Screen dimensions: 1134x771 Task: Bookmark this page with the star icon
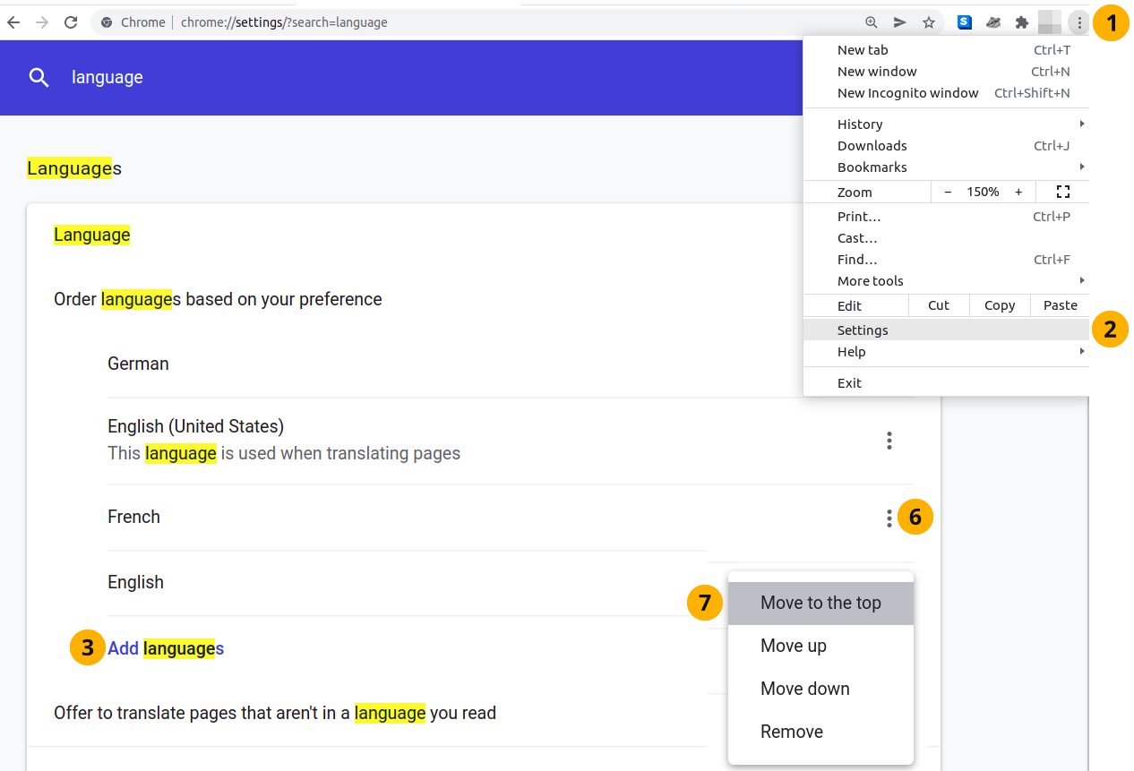929,22
